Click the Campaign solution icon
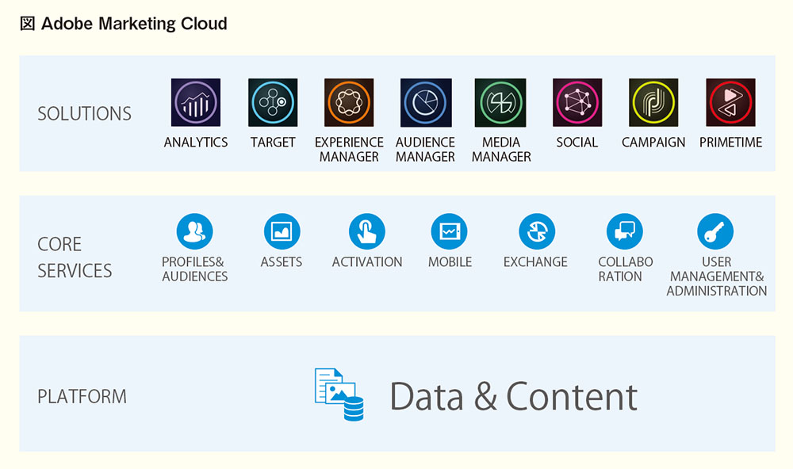The width and height of the screenshot is (793, 469). pos(653,102)
